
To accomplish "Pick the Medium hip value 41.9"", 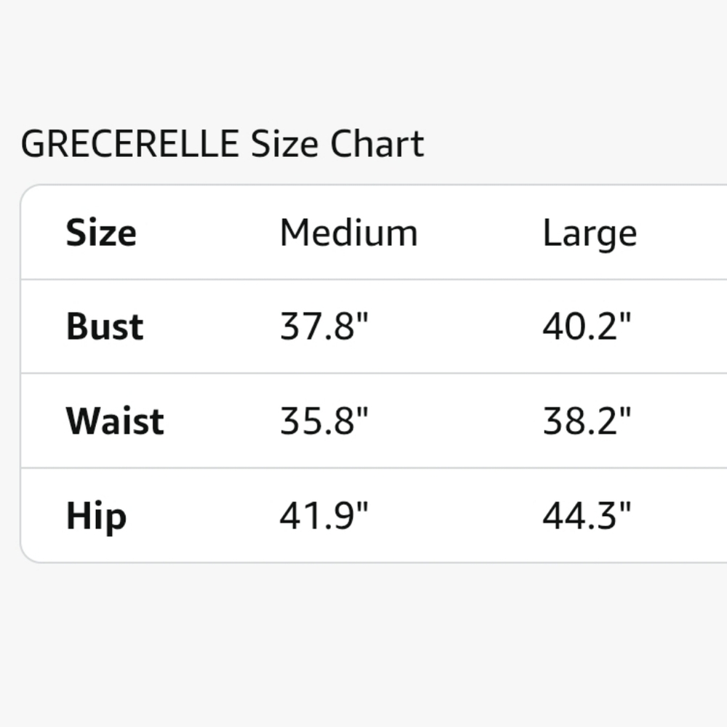I will click(x=324, y=516).
